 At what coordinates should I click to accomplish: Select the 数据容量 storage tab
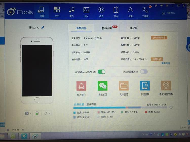pyautogui.click(x=79, y=104)
